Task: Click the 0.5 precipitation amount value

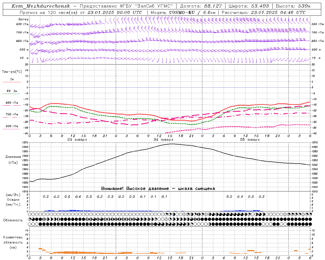Action: point(67,197)
